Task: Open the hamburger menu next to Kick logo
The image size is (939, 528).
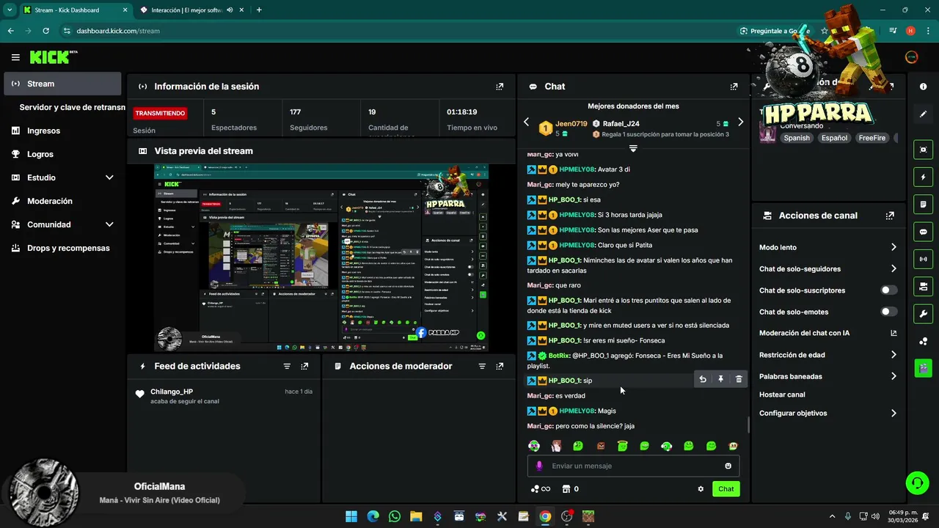Action: (15, 57)
